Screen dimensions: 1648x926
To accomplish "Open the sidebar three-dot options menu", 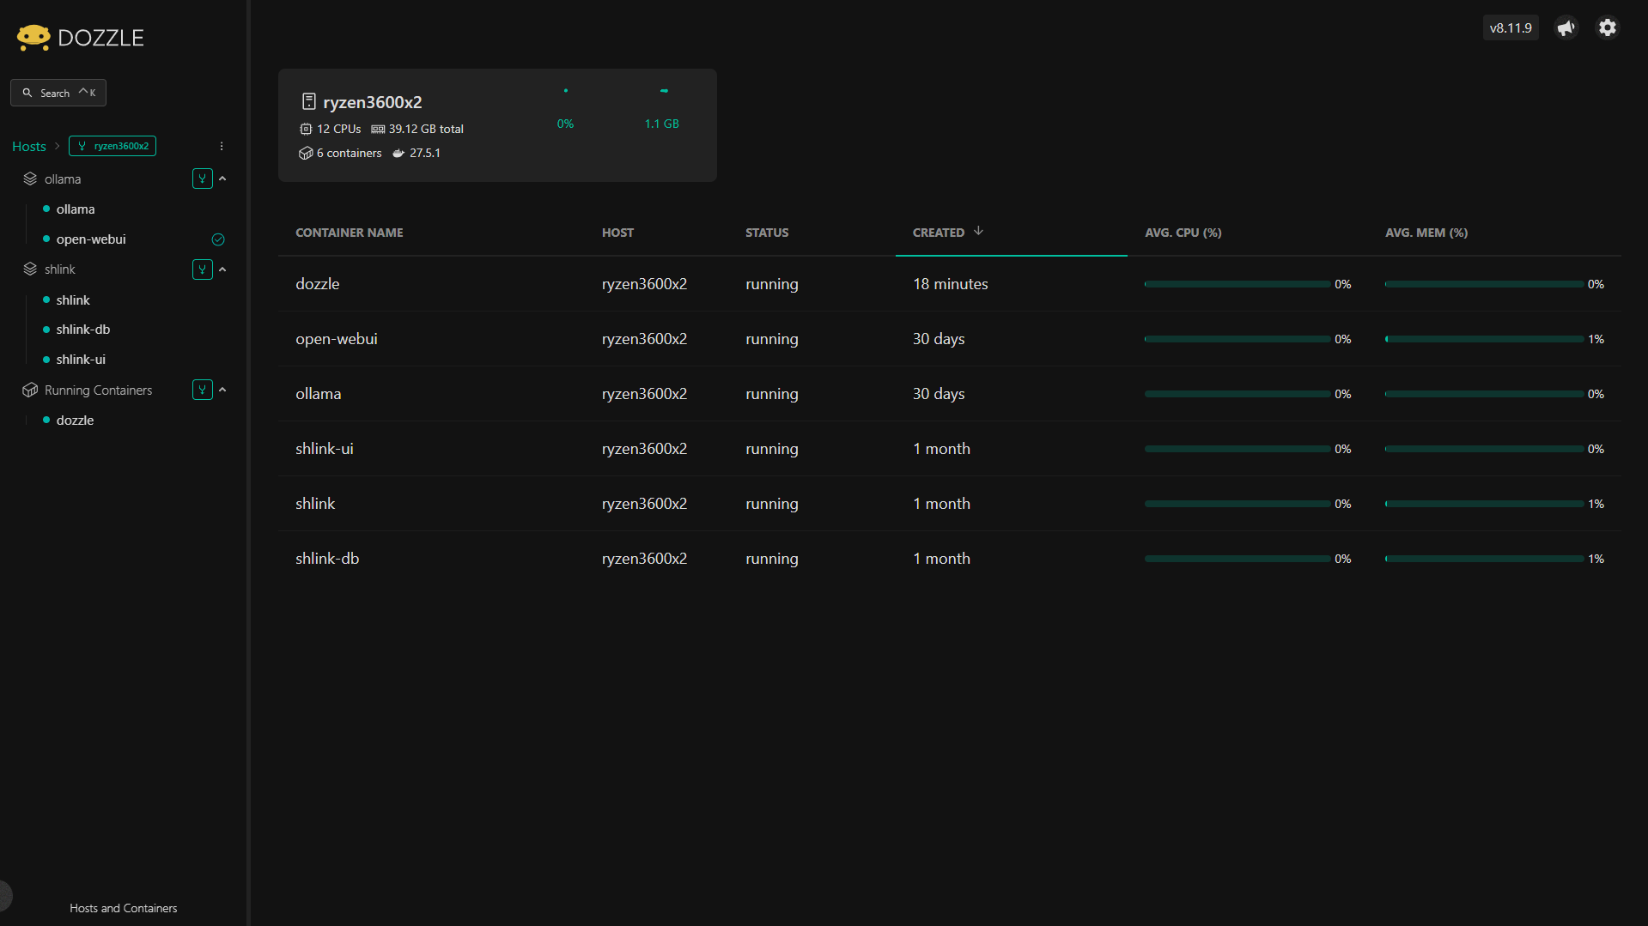I will pyautogui.click(x=222, y=147).
